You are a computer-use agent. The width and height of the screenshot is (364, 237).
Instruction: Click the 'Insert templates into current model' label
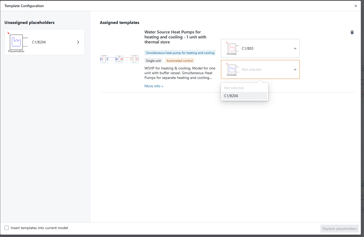coord(39,228)
